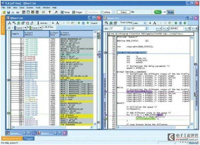Click the Q-Start Address column header

click(x=36, y=34)
